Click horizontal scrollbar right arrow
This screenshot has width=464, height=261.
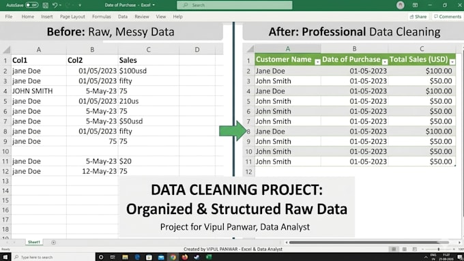click(459, 243)
